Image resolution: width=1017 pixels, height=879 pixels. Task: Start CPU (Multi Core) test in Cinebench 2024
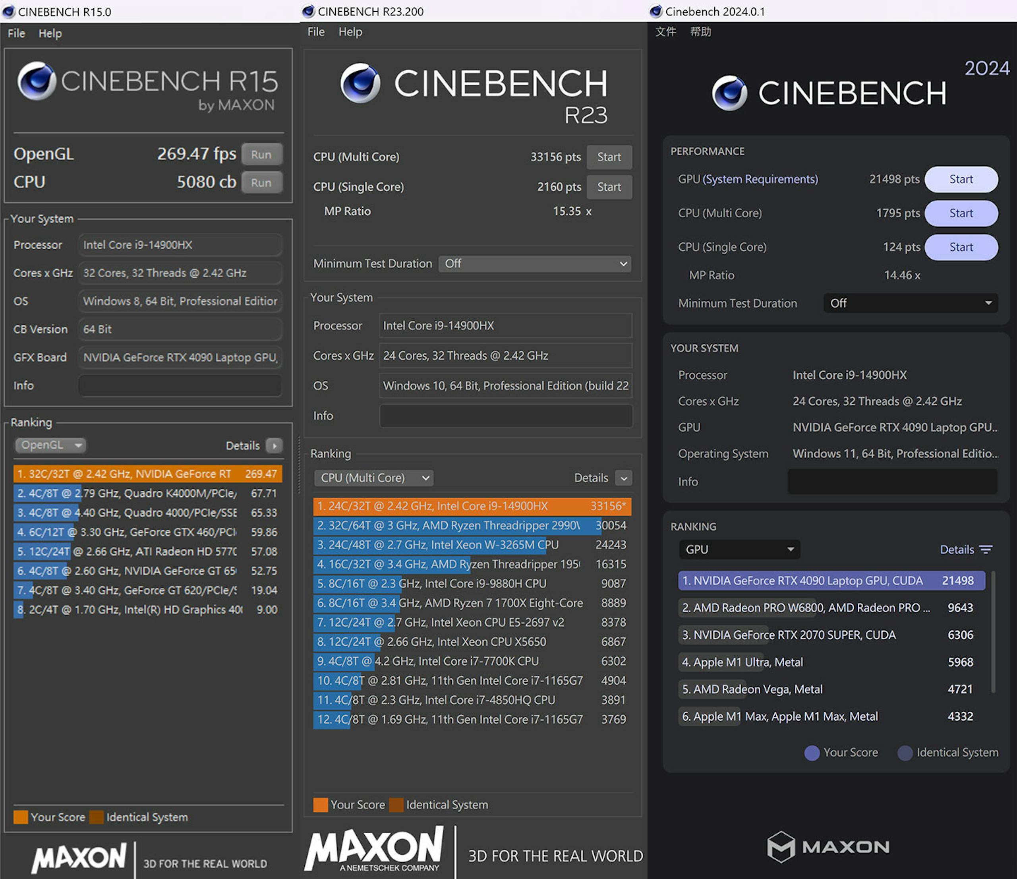coord(961,213)
